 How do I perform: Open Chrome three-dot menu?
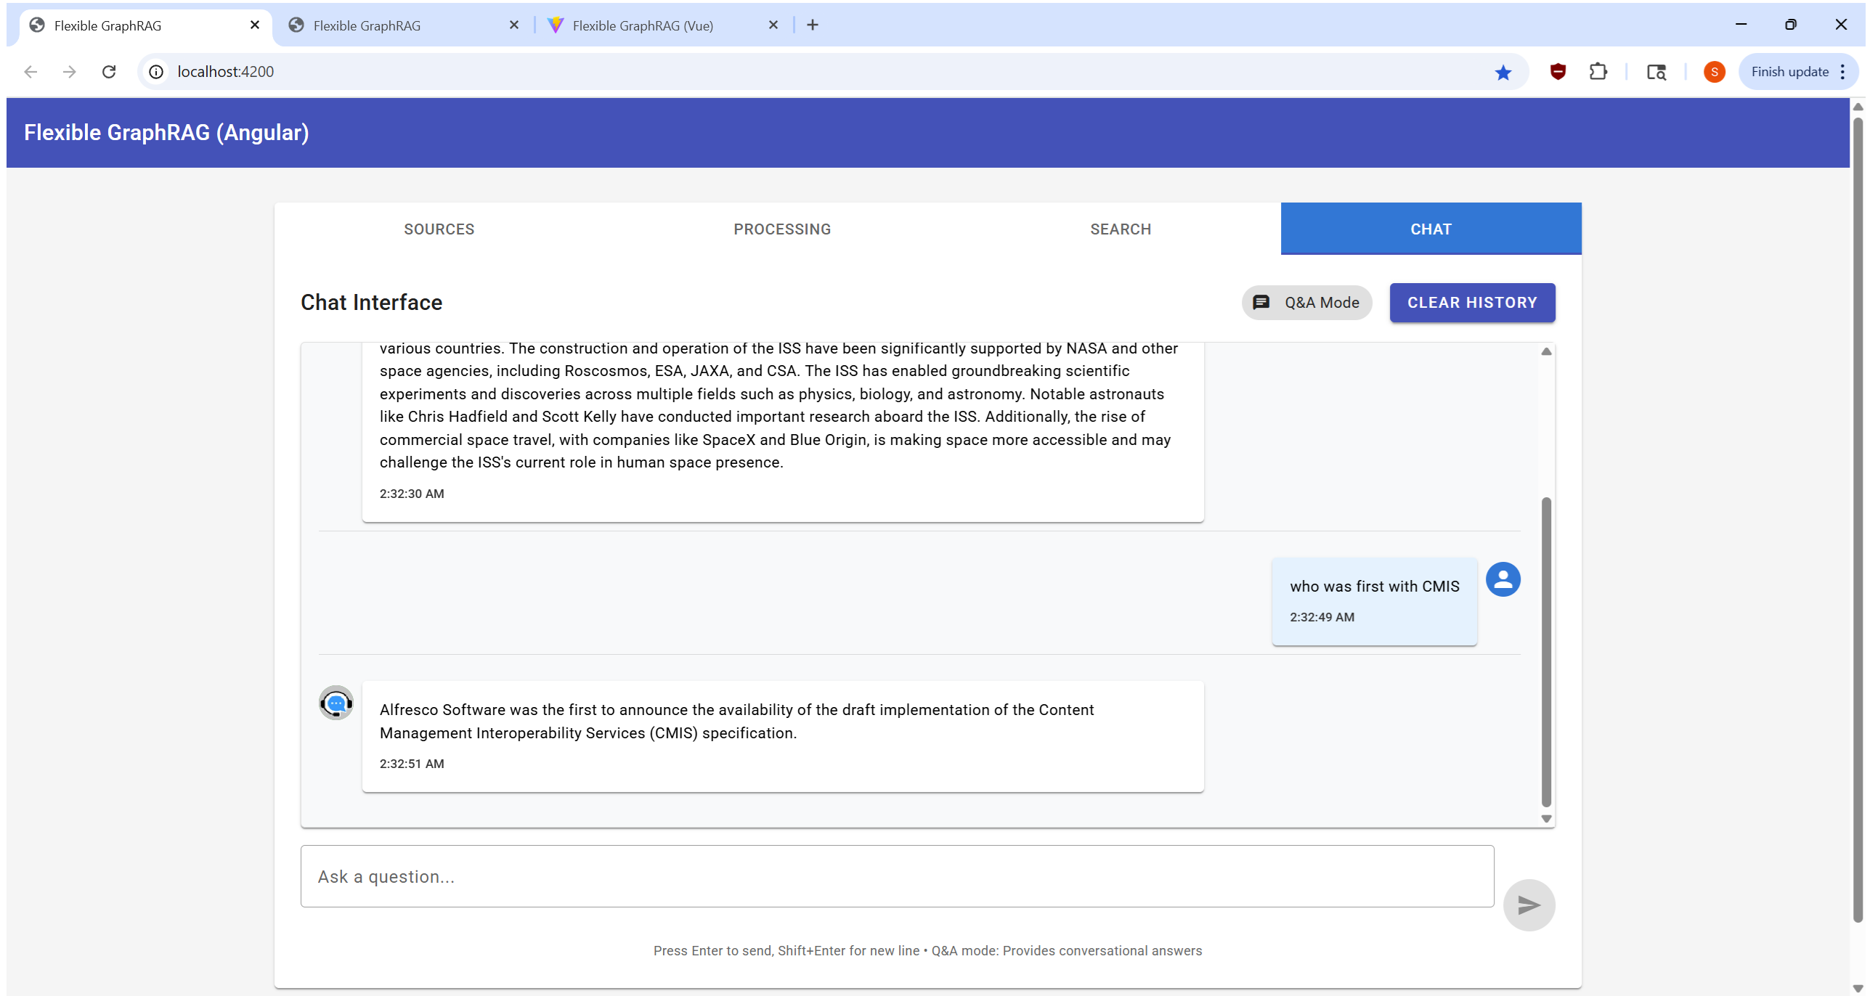(1842, 72)
